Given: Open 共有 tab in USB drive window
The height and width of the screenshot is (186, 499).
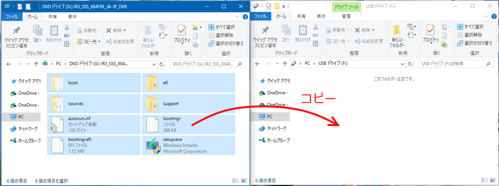Looking at the screenshot, I should [302, 17].
